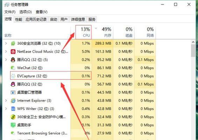Image resolution: width=198 pixels, height=140 pixels.
Task: Switch to the 进程 tab
Action: pos(8,19)
